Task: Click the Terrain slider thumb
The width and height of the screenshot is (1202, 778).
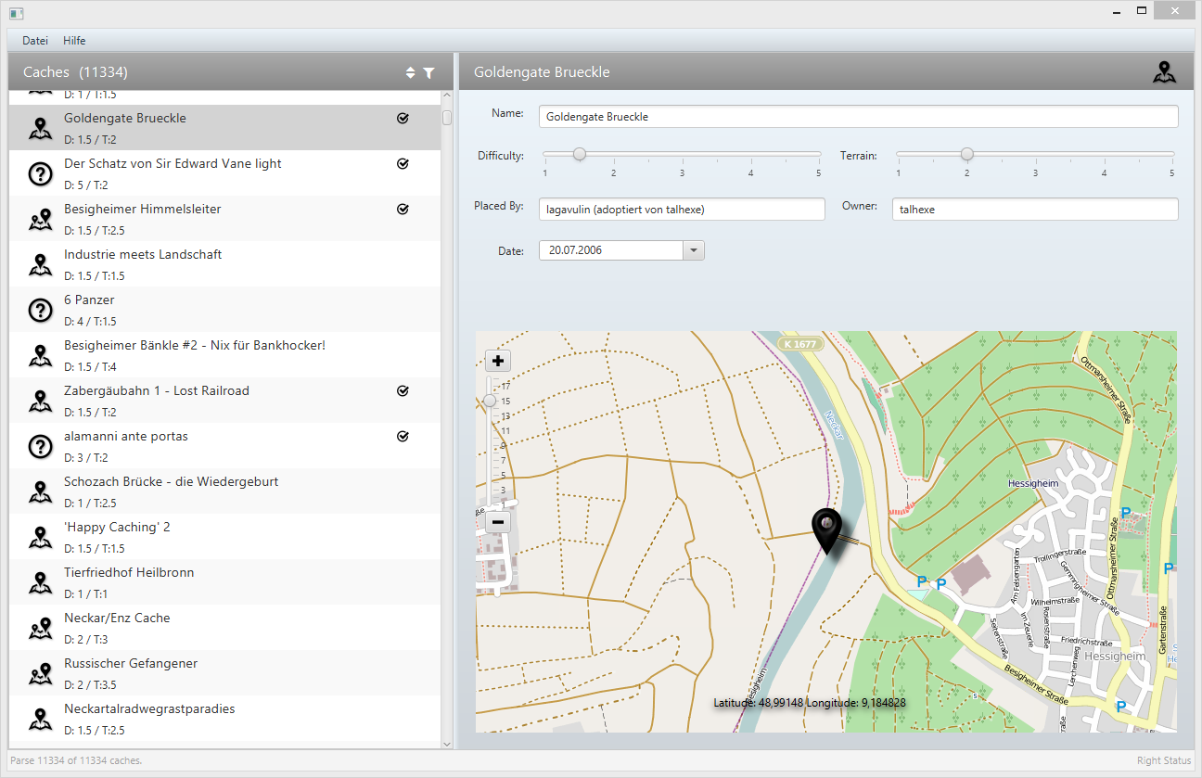Action: (x=966, y=154)
